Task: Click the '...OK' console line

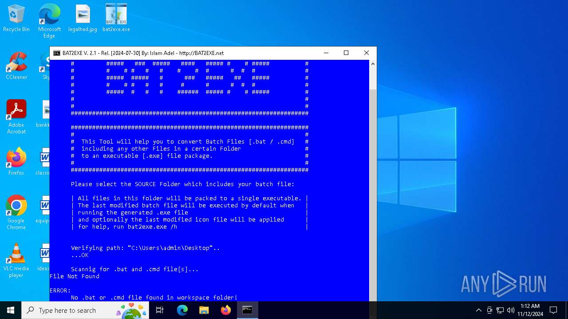Action: coord(80,255)
